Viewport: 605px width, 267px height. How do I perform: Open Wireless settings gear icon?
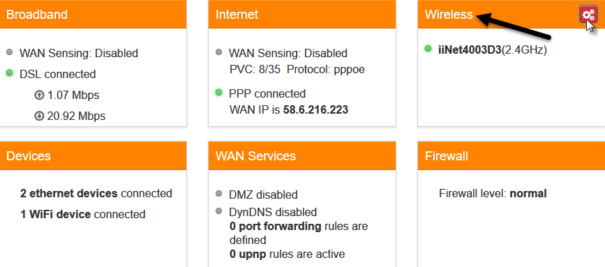[588, 15]
